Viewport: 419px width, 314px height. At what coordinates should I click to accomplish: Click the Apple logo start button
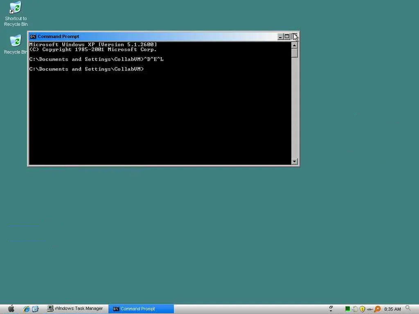[11, 309]
